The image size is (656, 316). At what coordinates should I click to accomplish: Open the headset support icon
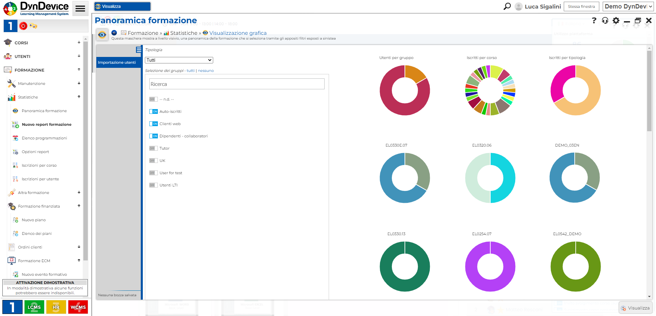point(605,21)
